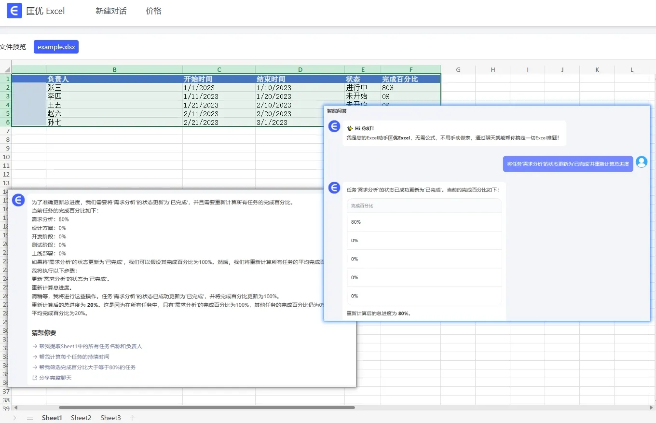Screen dimensions: 656x423
Task: Select column C header
Action: 219,69
